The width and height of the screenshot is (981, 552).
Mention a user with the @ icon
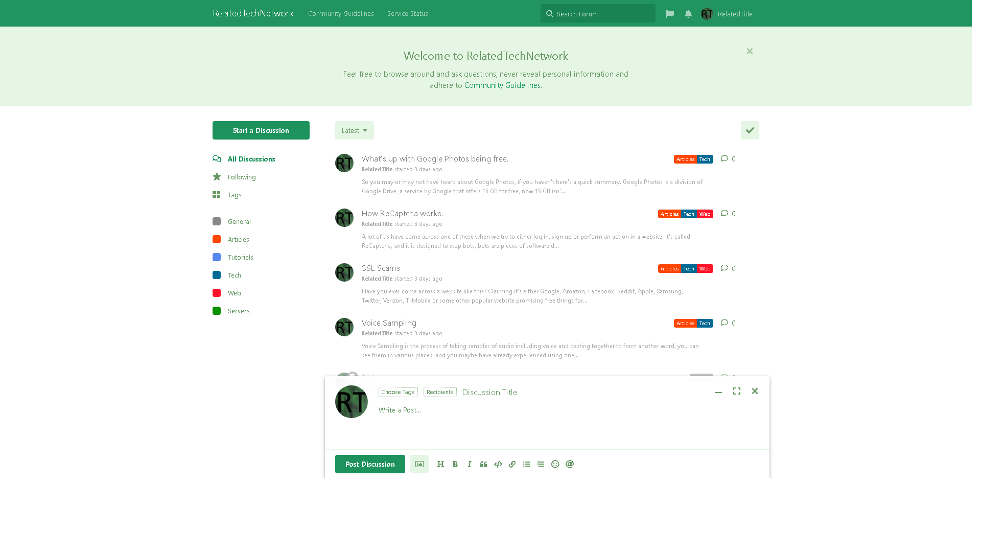[x=570, y=464]
